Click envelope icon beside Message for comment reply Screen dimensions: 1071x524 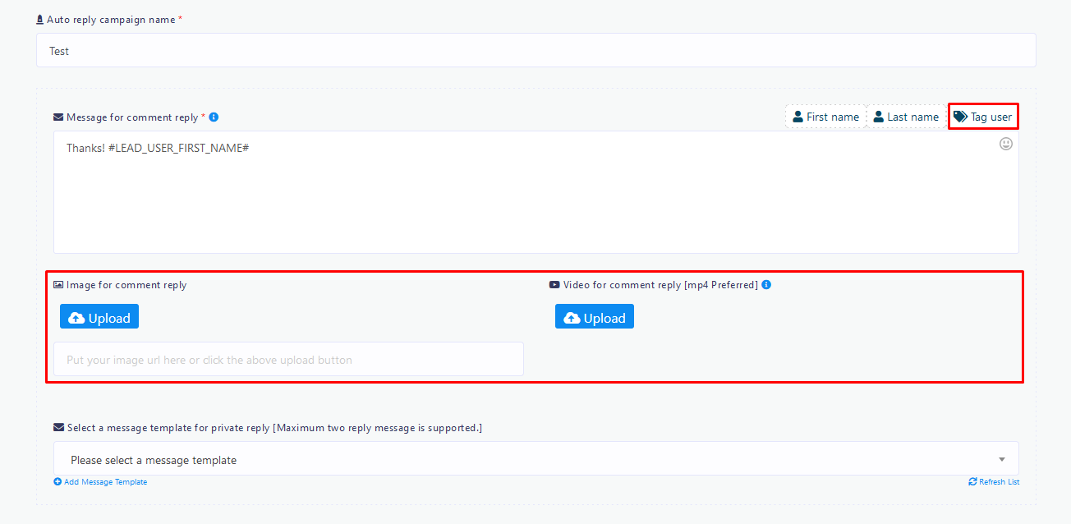pyautogui.click(x=58, y=117)
